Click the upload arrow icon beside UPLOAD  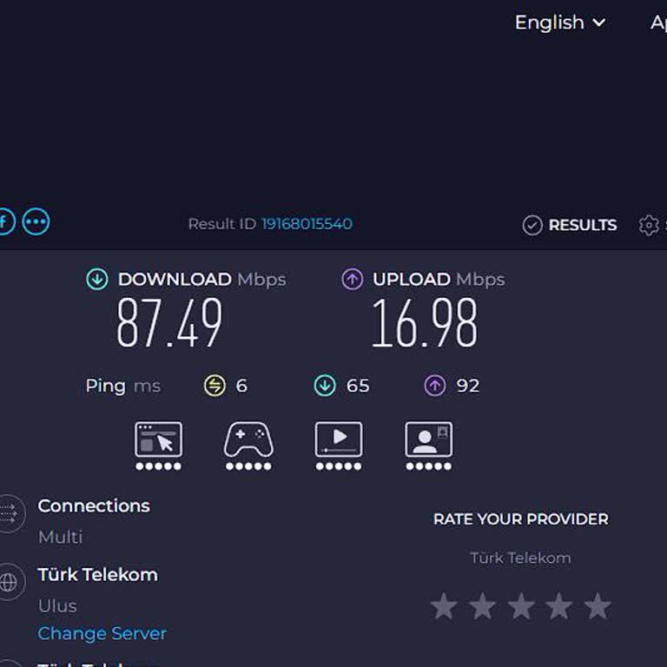pyautogui.click(x=353, y=280)
